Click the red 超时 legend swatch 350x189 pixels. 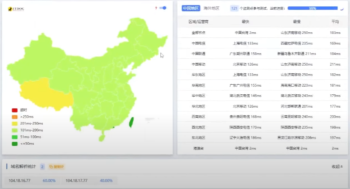point(14,110)
